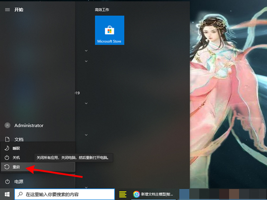Click the document icon beside 文档

click(x=7, y=139)
